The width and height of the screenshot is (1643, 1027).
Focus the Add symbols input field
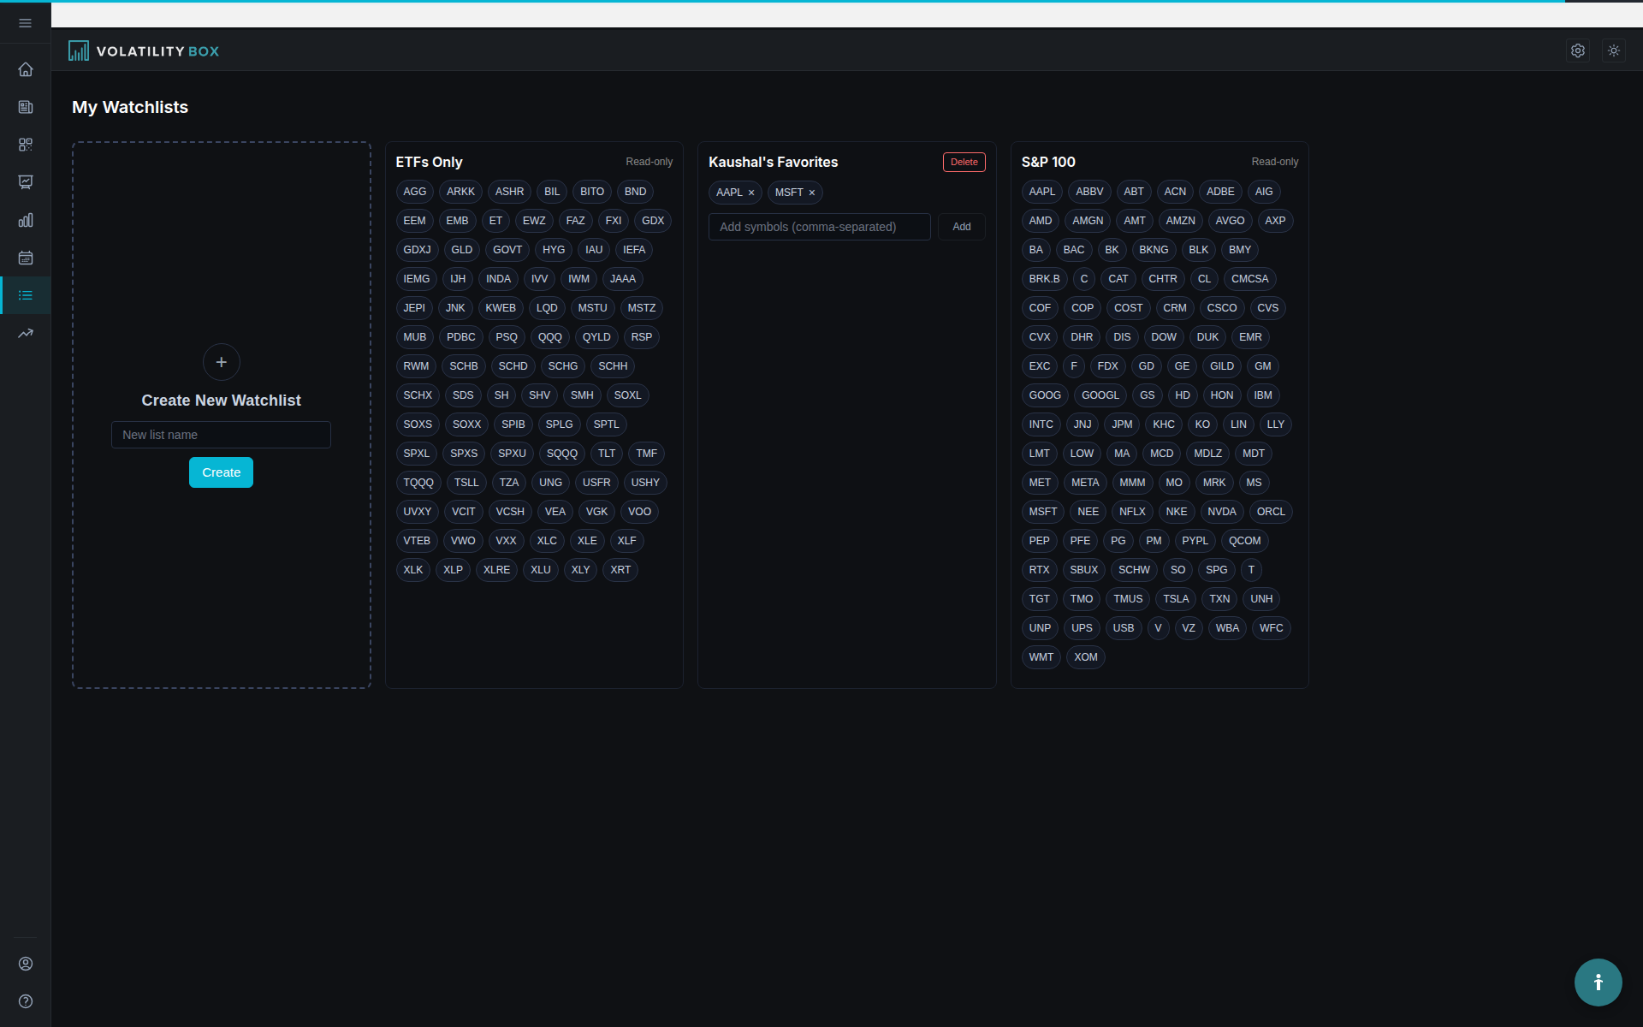pos(819,227)
